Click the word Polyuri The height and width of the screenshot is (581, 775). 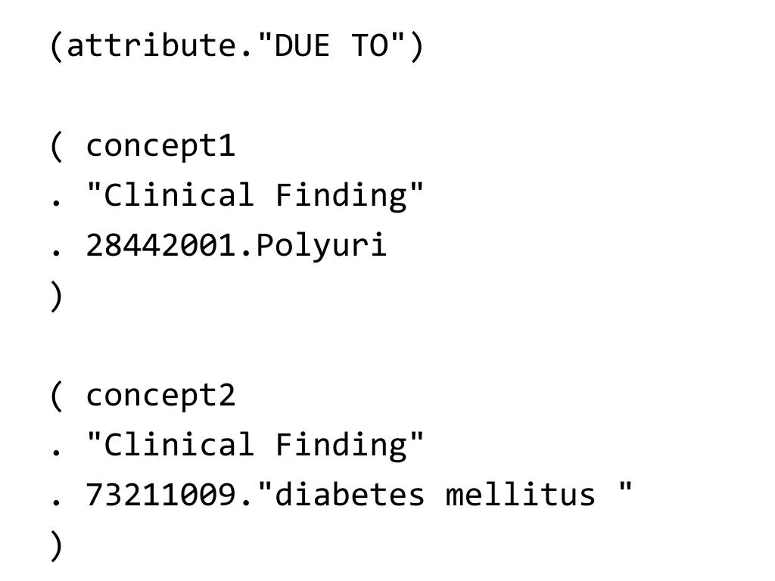point(321,246)
